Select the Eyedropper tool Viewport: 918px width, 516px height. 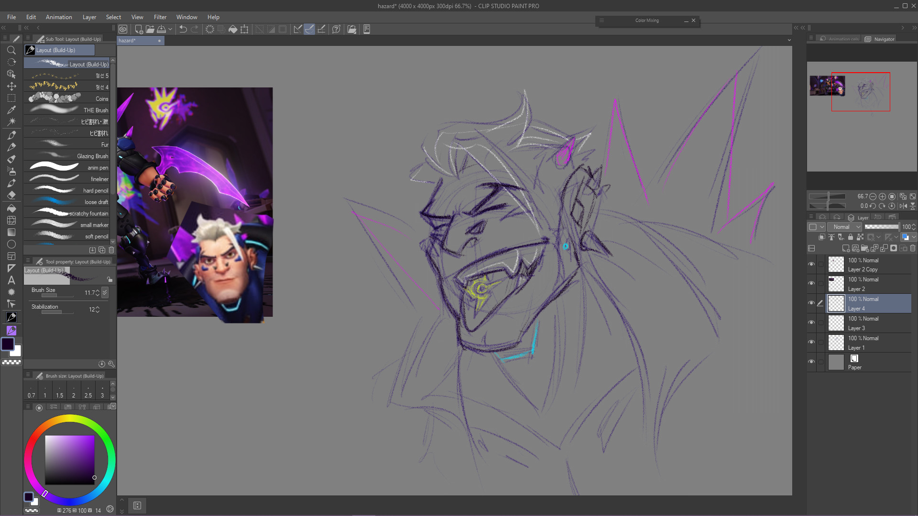(x=11, y=110)
